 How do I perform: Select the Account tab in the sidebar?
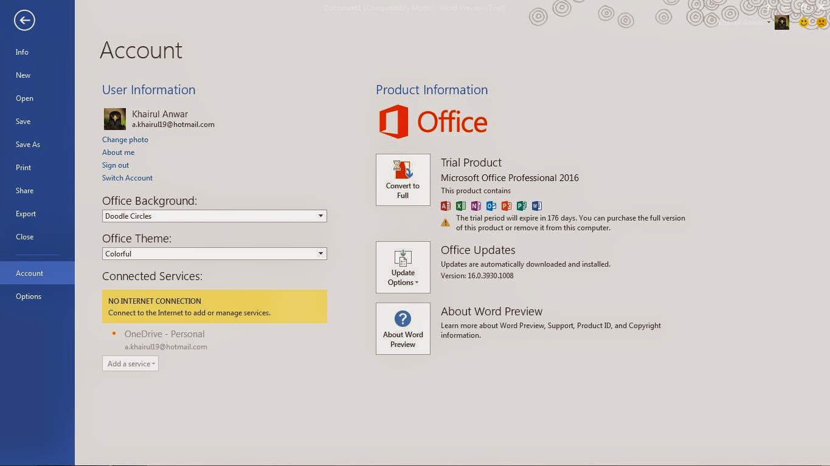[x=37, y=273]
